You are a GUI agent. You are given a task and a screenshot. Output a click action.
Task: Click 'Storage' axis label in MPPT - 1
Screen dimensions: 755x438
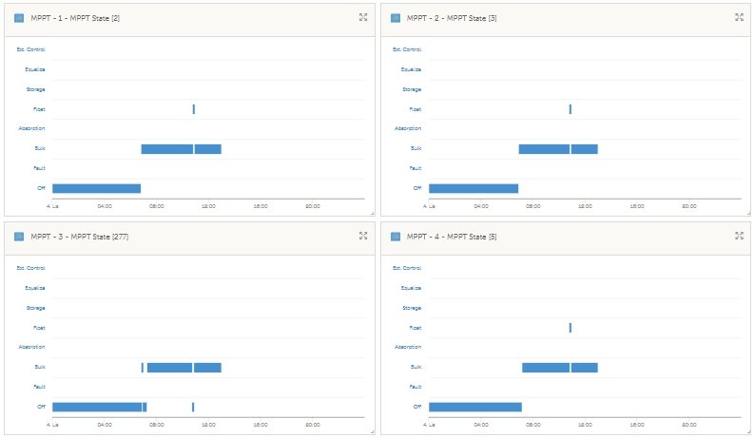pos(35,89)
